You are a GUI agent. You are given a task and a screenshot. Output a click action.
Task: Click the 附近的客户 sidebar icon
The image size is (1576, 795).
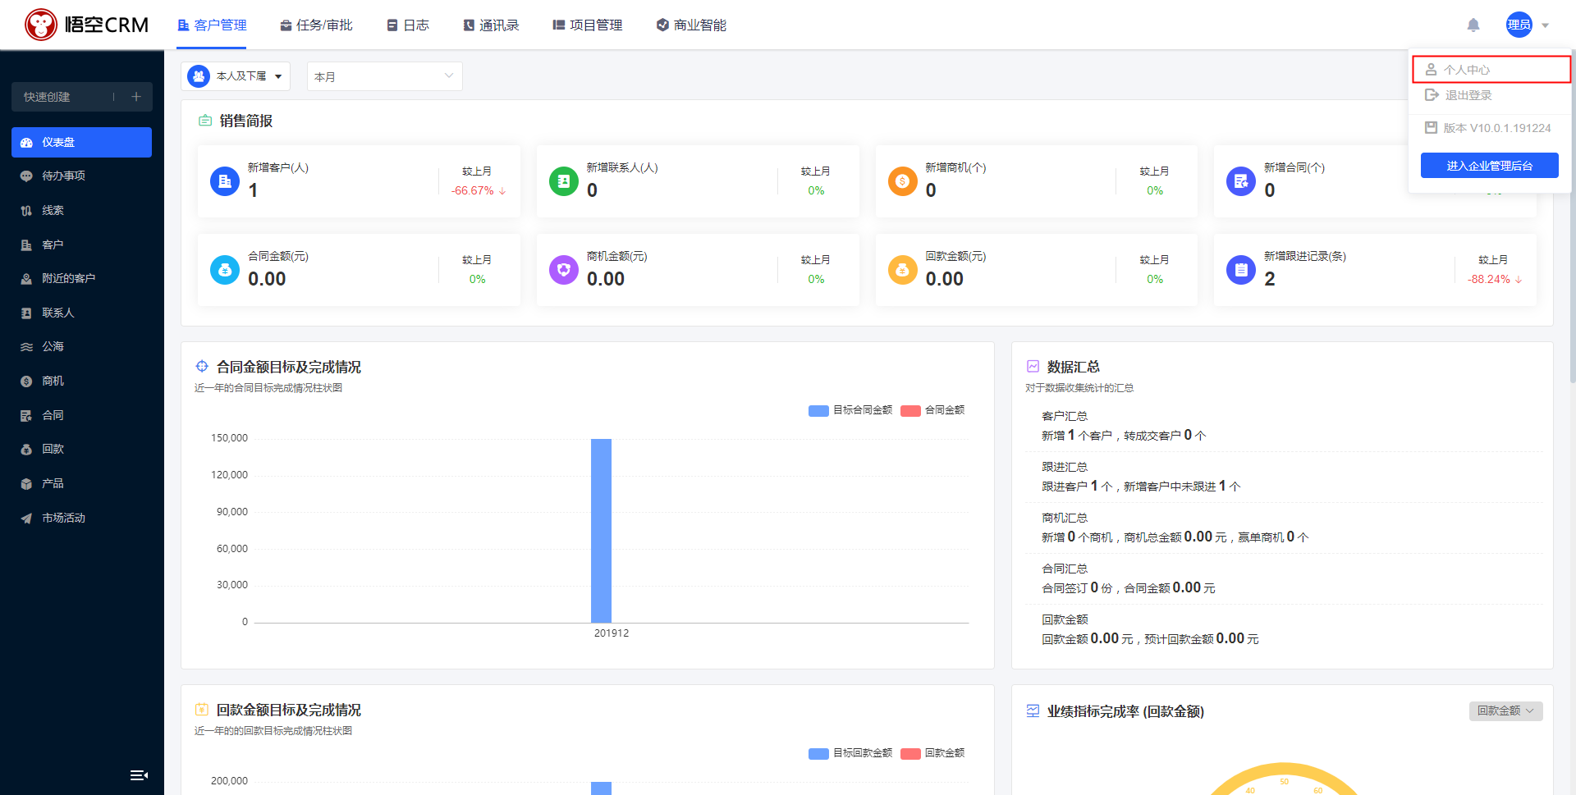click(x=26, y=279)
